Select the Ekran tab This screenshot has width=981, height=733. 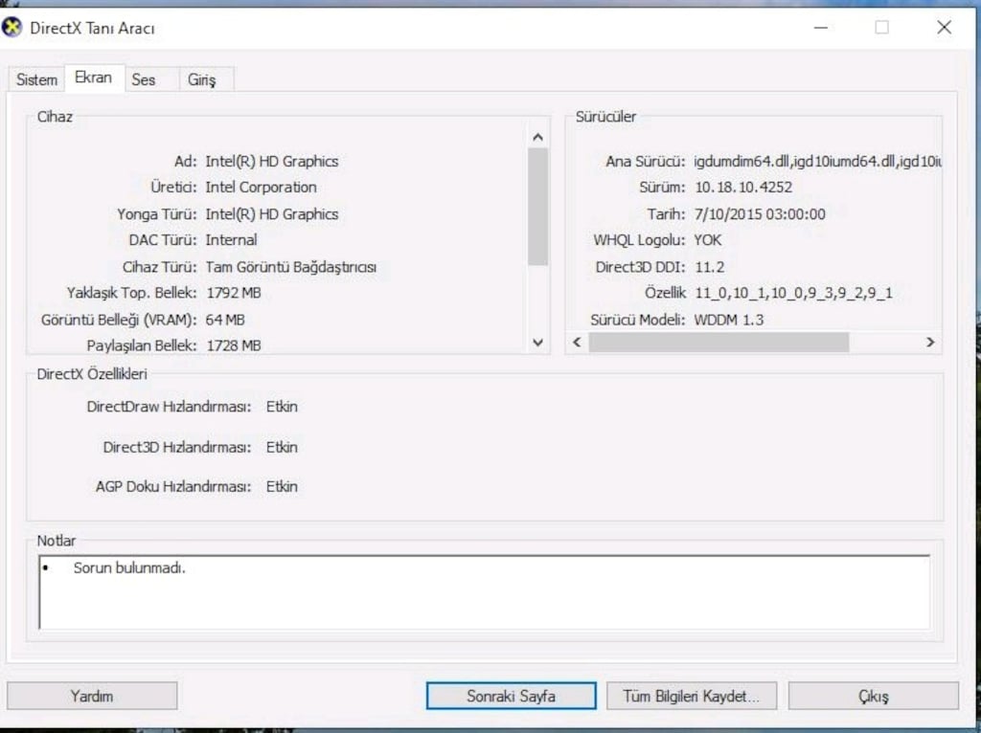93,78
